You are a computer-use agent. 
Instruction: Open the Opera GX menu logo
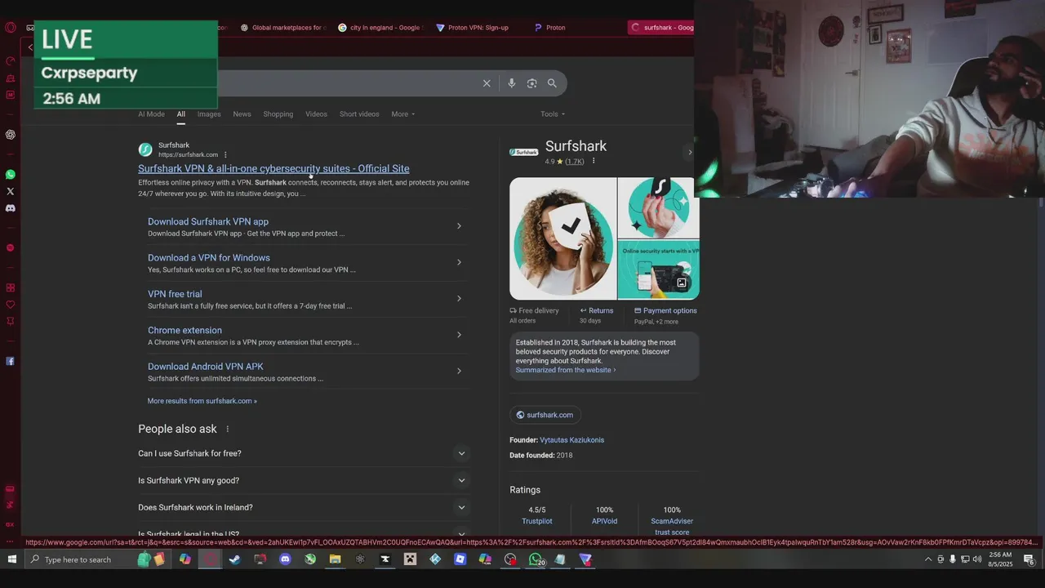(x=10, y=27)
